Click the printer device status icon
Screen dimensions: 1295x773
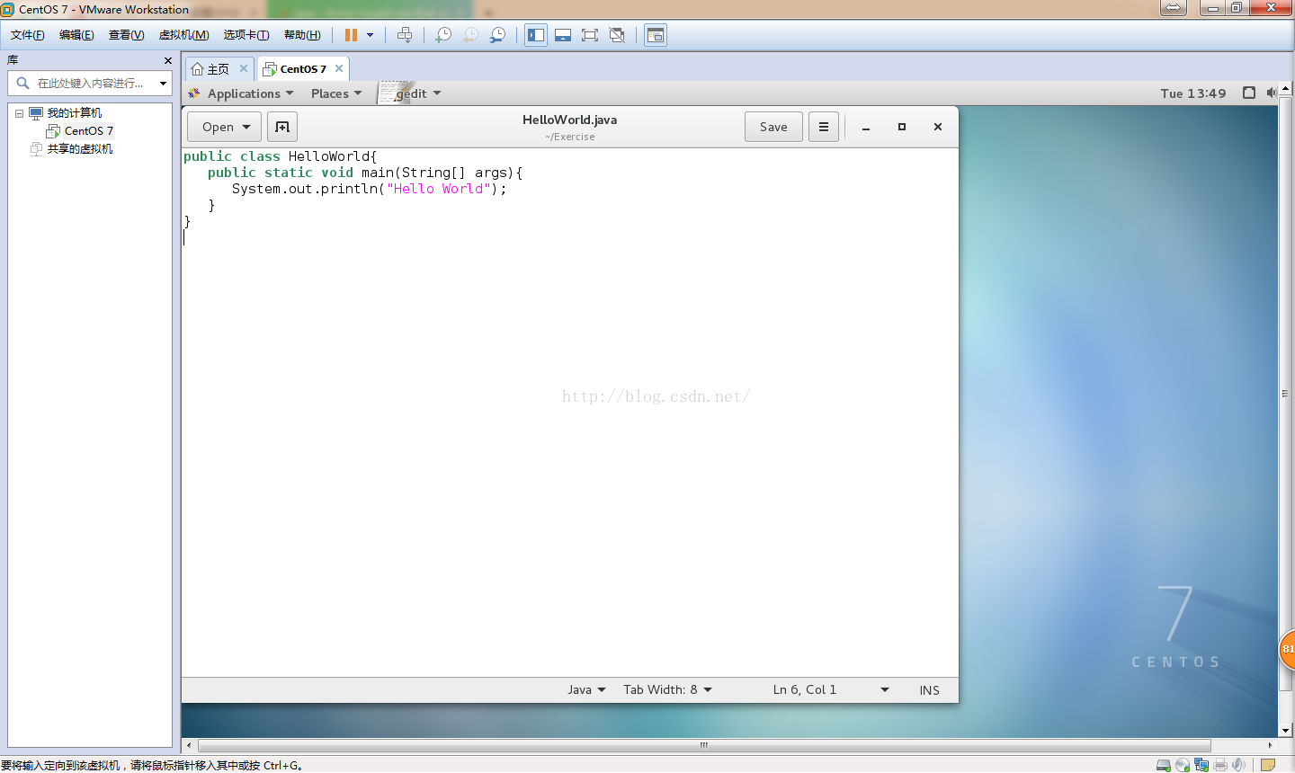(x=1220, y=765)
